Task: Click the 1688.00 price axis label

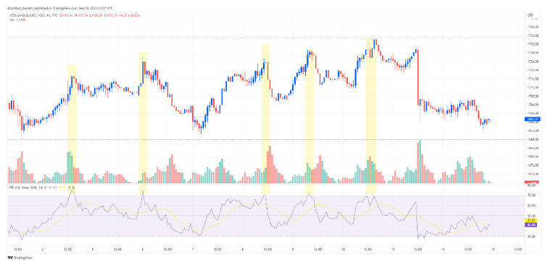Action: tap(533, 139)
